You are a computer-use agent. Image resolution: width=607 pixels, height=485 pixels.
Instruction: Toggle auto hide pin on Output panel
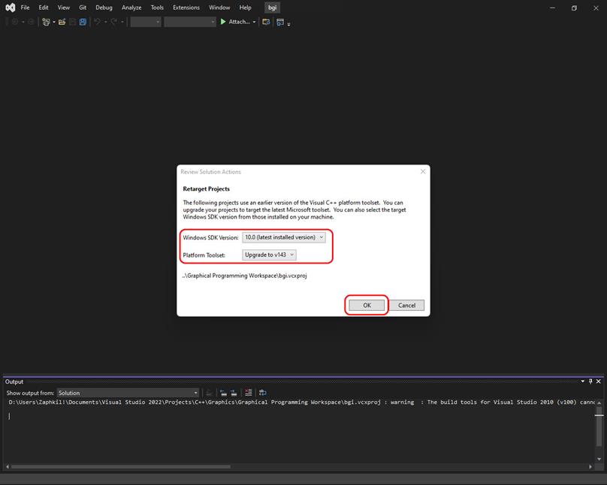pos(590,381)
